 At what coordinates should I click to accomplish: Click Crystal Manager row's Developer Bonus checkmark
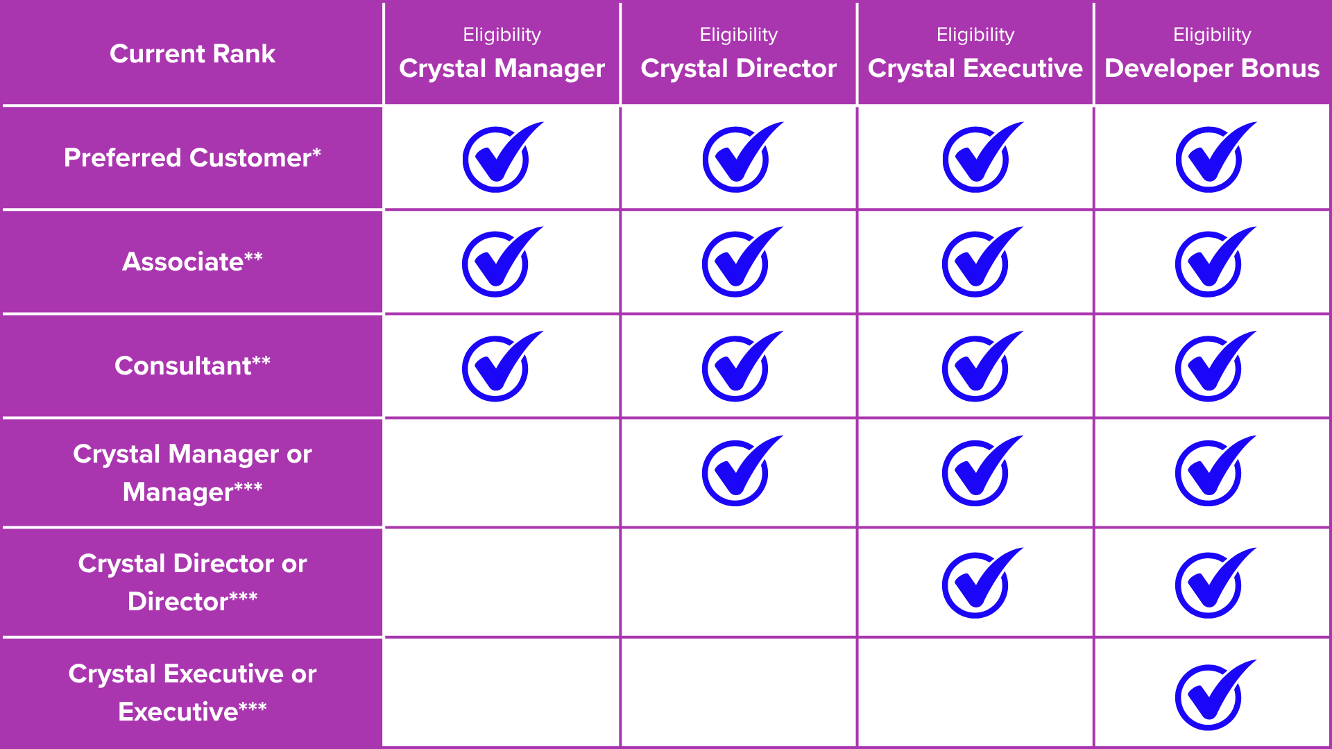[1210, 473]
